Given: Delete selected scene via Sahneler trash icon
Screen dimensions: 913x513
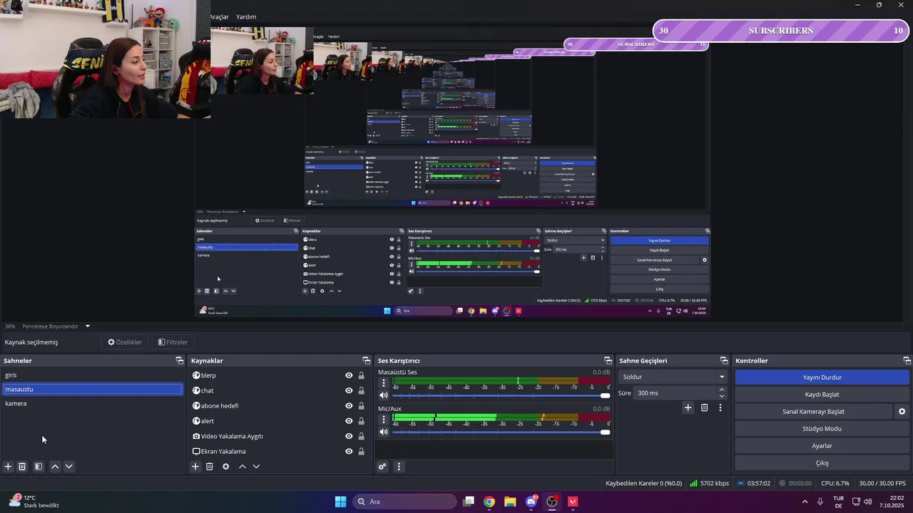Looking at the screenshot, I should (x=22, y=467).
